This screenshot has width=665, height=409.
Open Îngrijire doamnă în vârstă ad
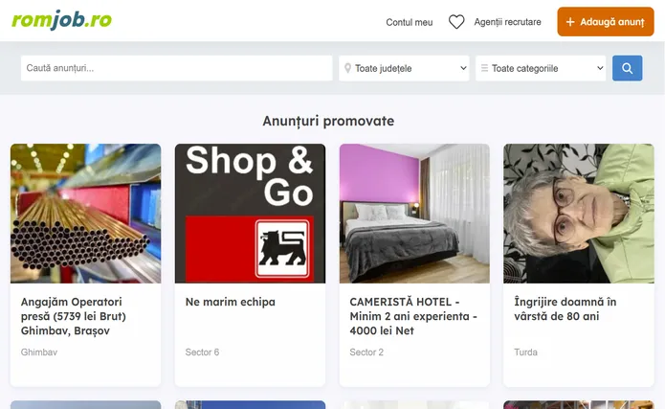click(x=565, y=308)
